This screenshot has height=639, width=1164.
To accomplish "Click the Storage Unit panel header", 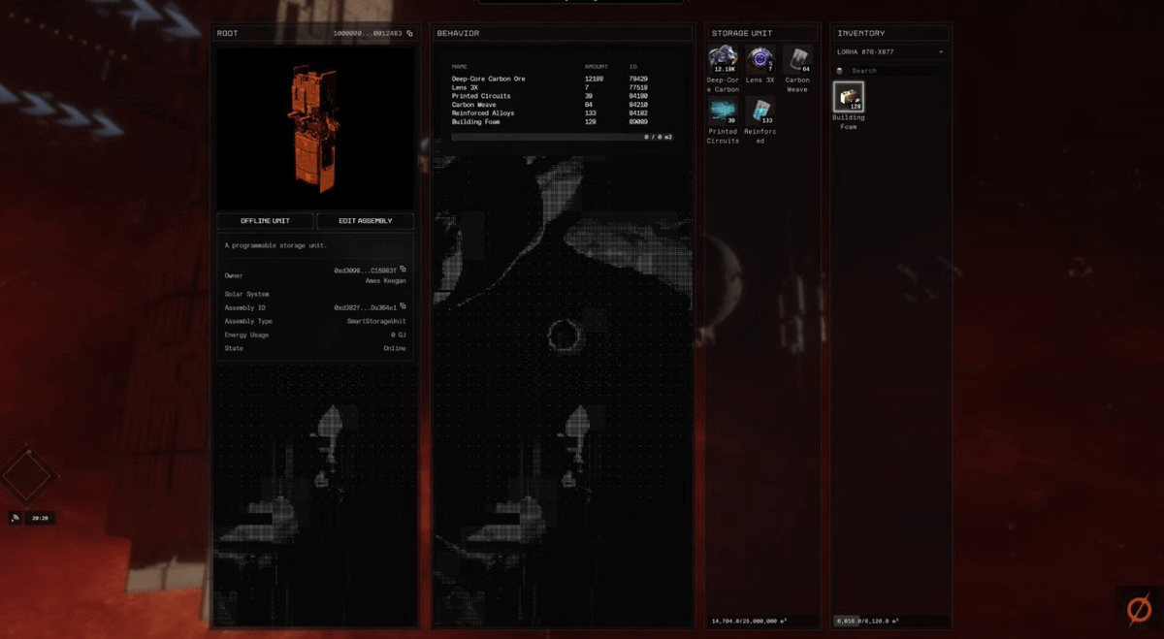I will [x=761, y=33].
